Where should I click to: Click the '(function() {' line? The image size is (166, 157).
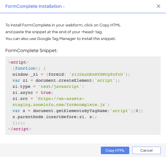29,69
